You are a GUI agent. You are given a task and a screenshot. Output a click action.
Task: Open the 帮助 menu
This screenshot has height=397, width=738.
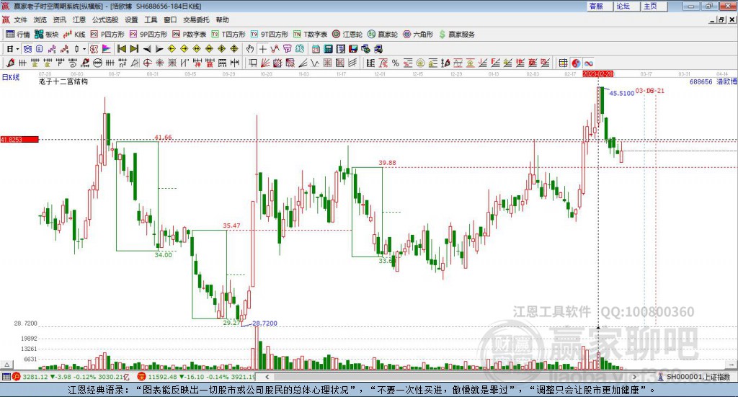click(222, 19)
